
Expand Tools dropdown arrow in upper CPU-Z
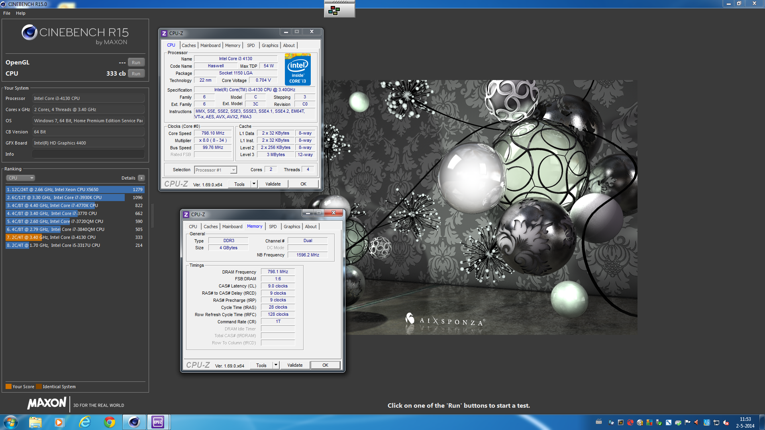coord(254,184)
